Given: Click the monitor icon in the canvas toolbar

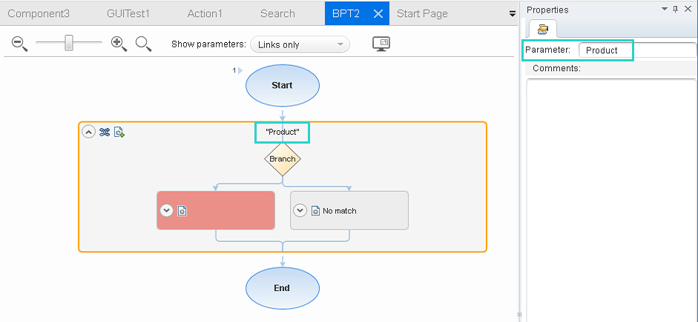Looking at the screenshot, I should point(381,44).
